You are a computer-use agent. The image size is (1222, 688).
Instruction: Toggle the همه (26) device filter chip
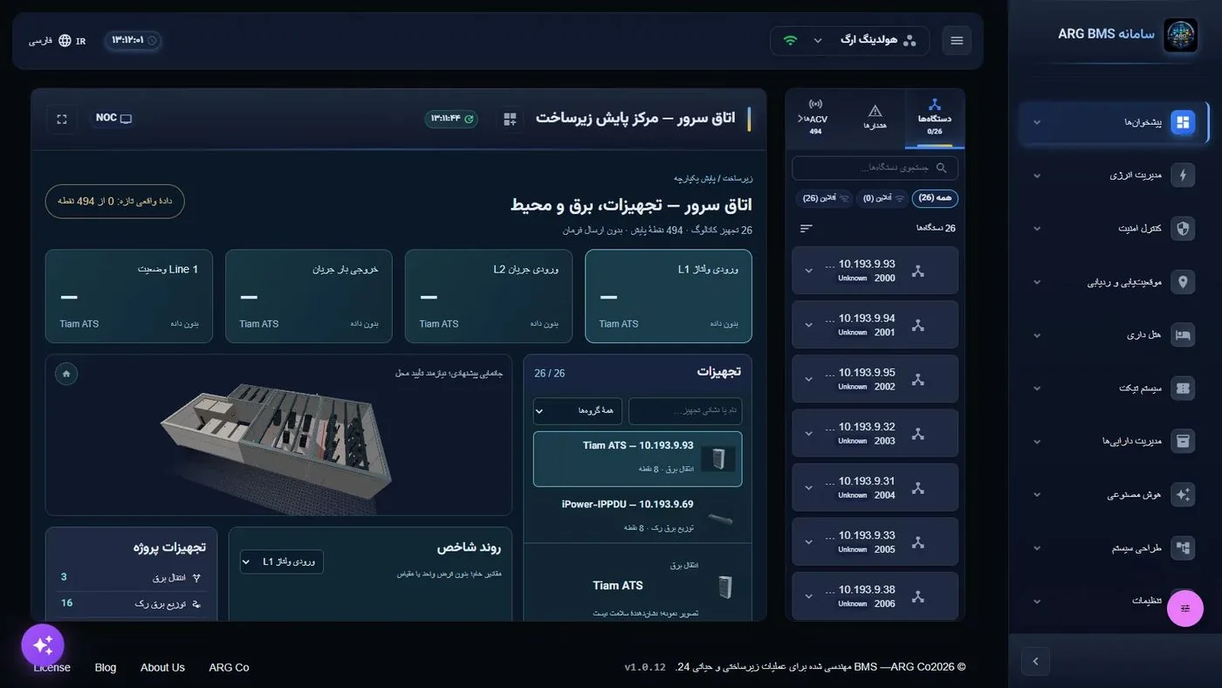pos(935,198)
